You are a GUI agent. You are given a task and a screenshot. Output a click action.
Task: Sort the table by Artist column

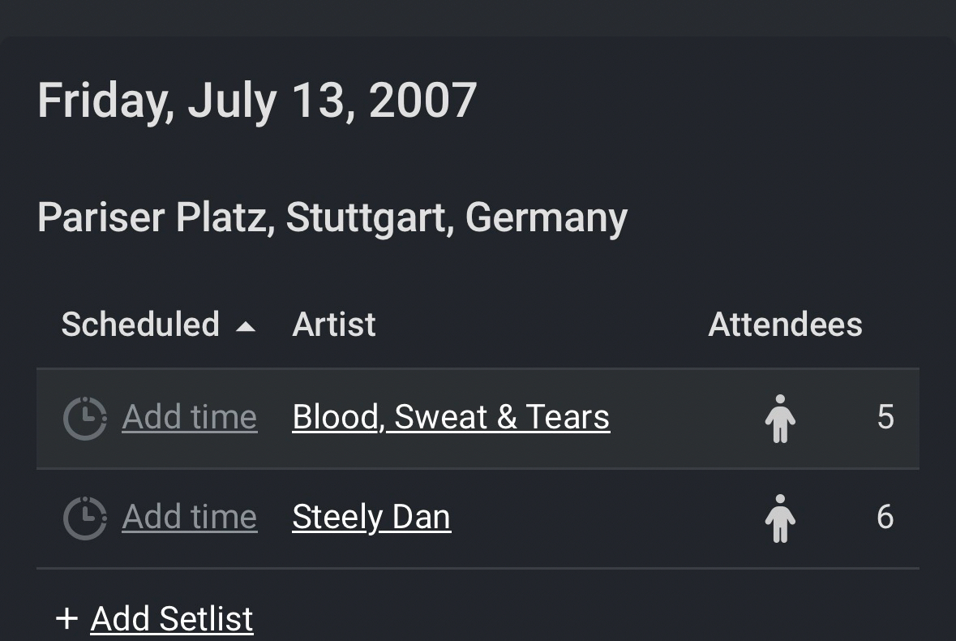[333, 325]
